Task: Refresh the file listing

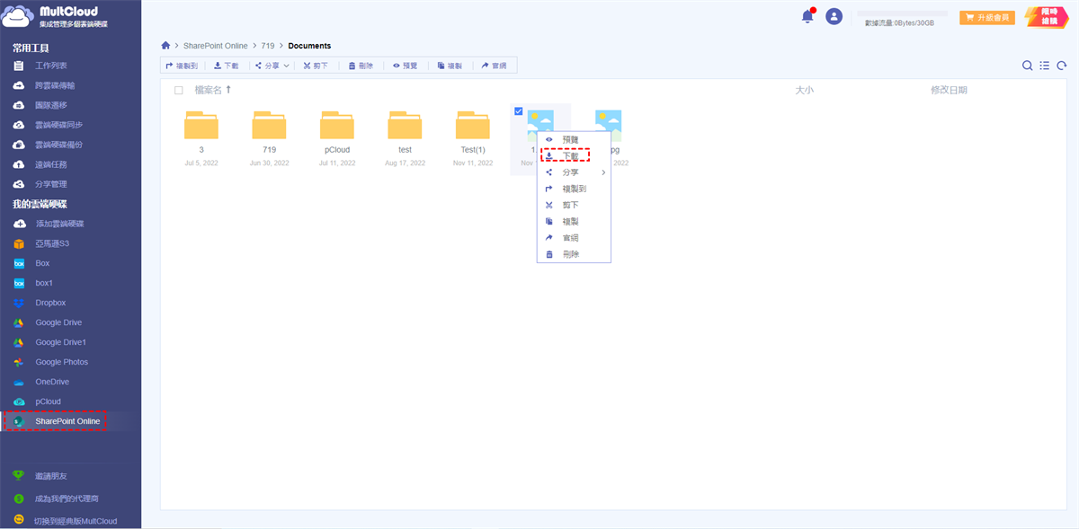Action: click(x=1062, y=66)
